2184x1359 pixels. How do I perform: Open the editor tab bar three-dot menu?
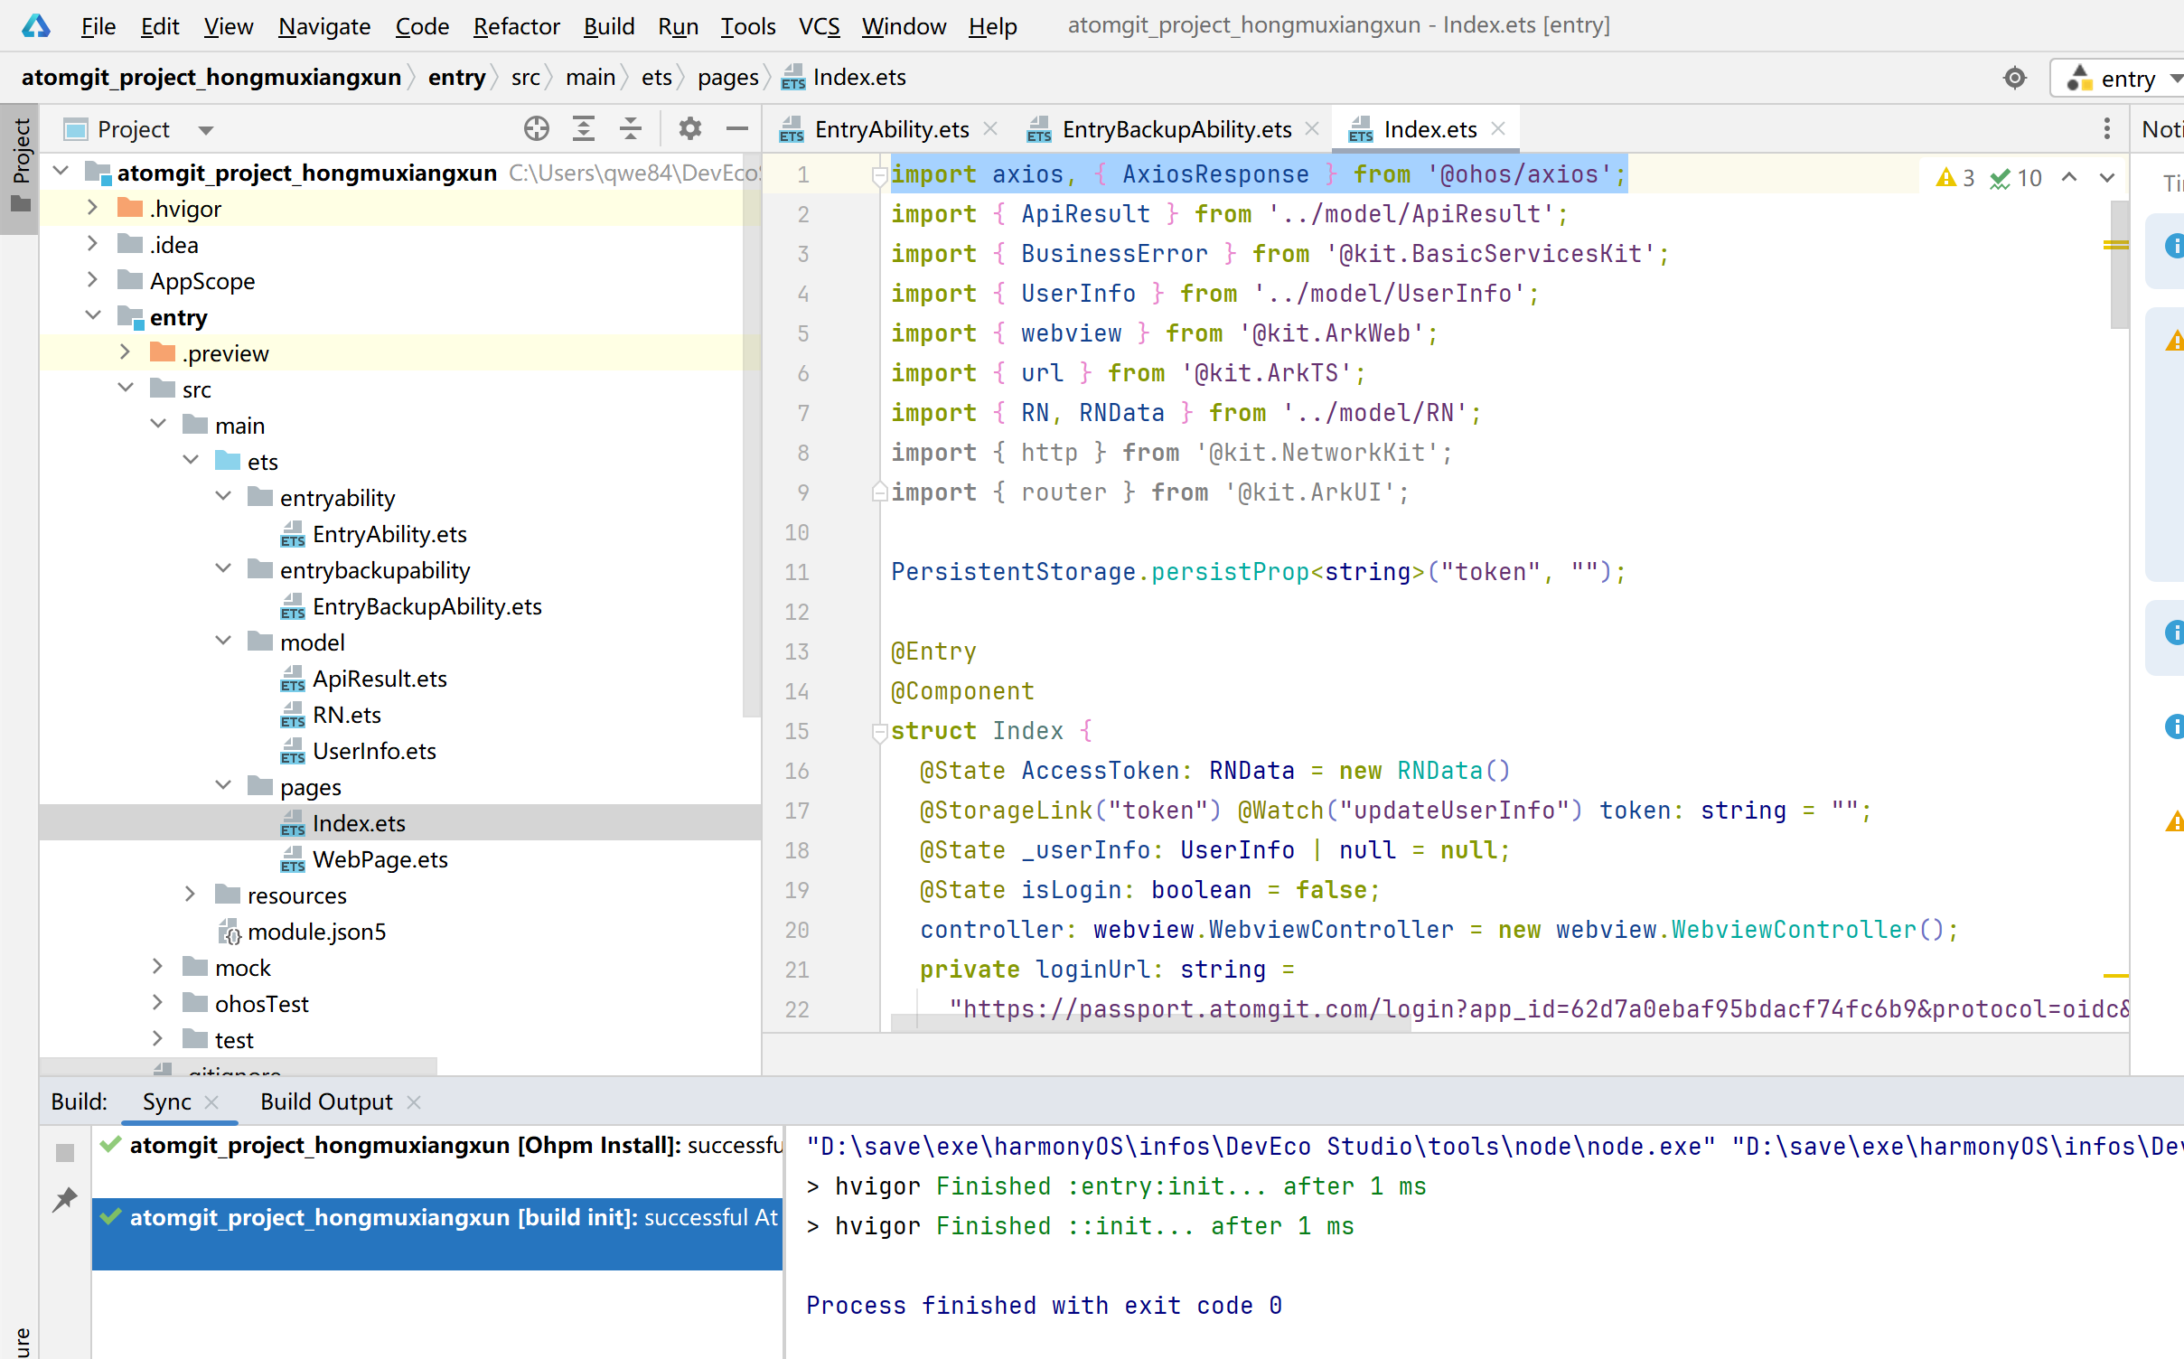coord(2107,128)
